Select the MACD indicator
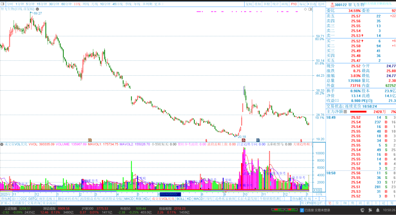The height and width of the screenshot is (215, 396). coord(129,199)
